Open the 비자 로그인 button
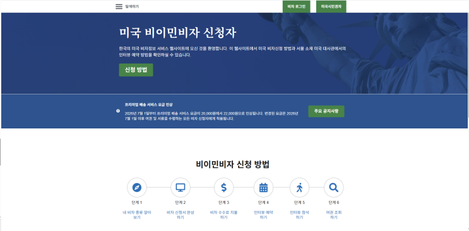This screenshot has height=231, width=469. coord(297,6)
